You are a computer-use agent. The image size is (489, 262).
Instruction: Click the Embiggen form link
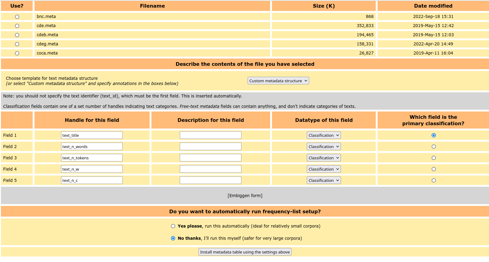(245, 196)
